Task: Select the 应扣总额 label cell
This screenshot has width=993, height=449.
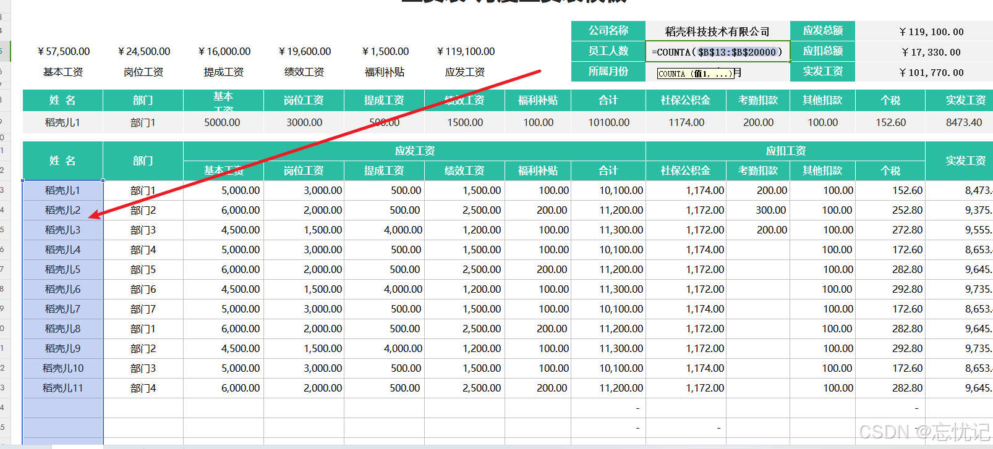Action: click(822, 51)
